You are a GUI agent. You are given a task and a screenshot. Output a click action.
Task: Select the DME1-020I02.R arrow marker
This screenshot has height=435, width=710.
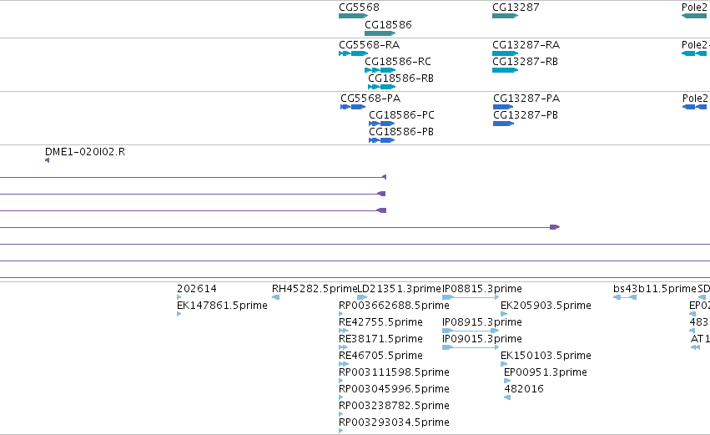[x=47, y=160]
